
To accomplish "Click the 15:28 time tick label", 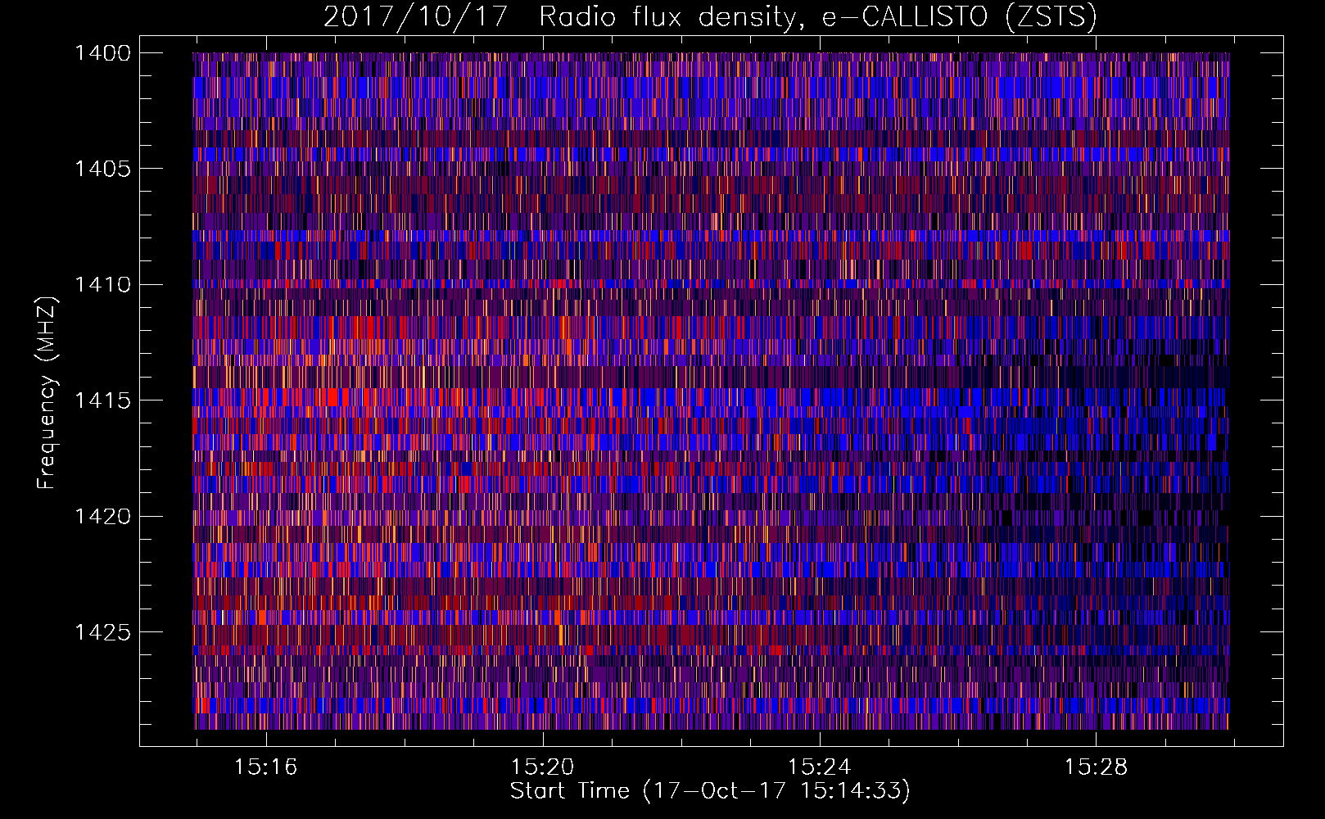I will 1096,767.
